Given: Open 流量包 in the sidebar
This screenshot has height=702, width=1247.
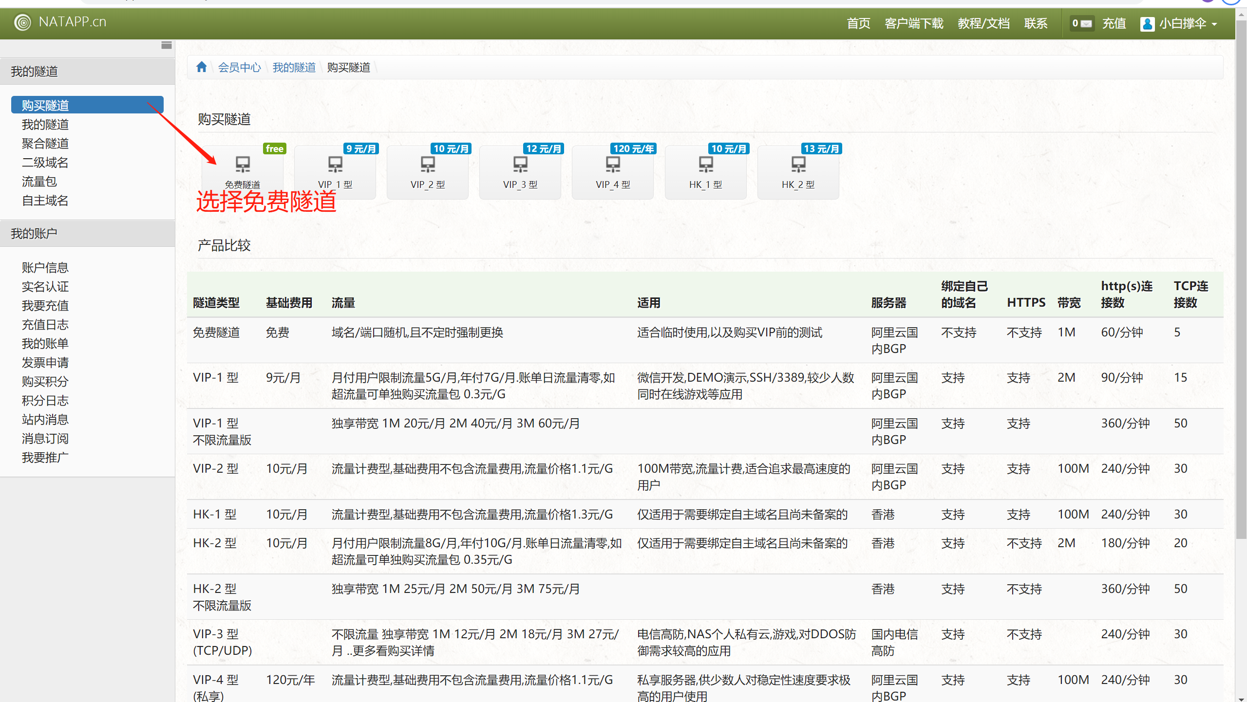Looking at the screenshot, I should 39,182.
